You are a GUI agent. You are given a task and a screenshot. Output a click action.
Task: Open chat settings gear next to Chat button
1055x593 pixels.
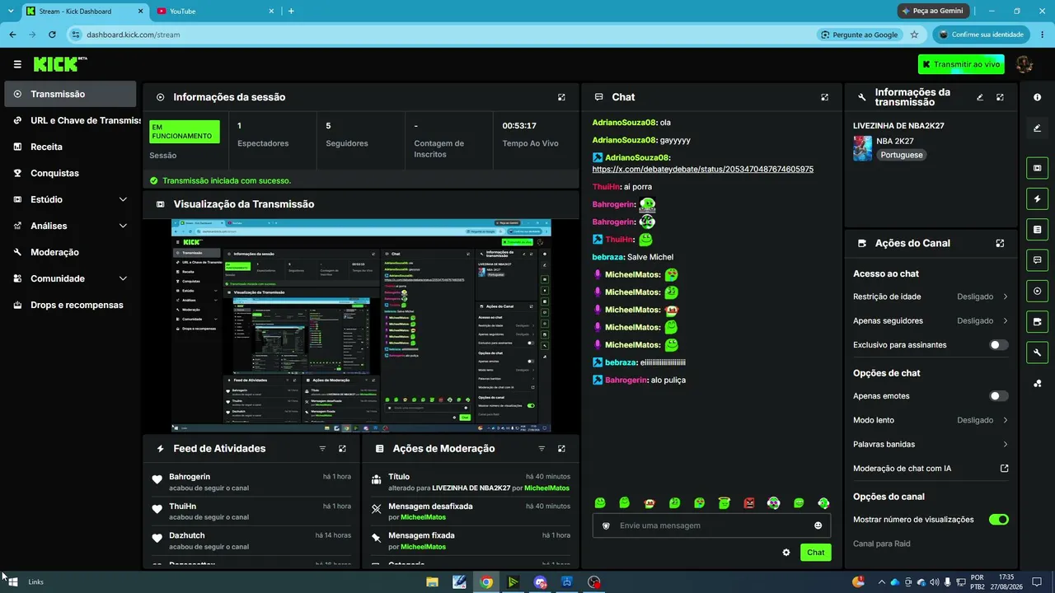coord(786,553)
